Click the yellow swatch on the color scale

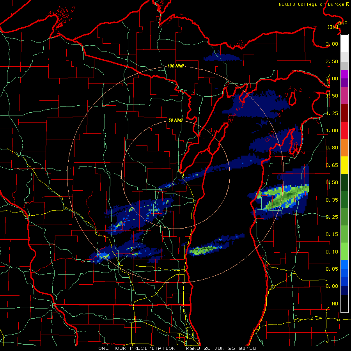(344, 165)
